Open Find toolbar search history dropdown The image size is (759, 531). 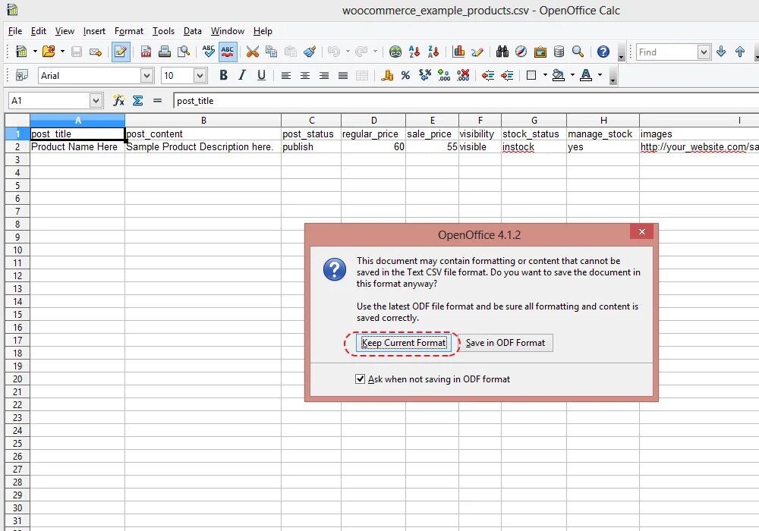704,52
